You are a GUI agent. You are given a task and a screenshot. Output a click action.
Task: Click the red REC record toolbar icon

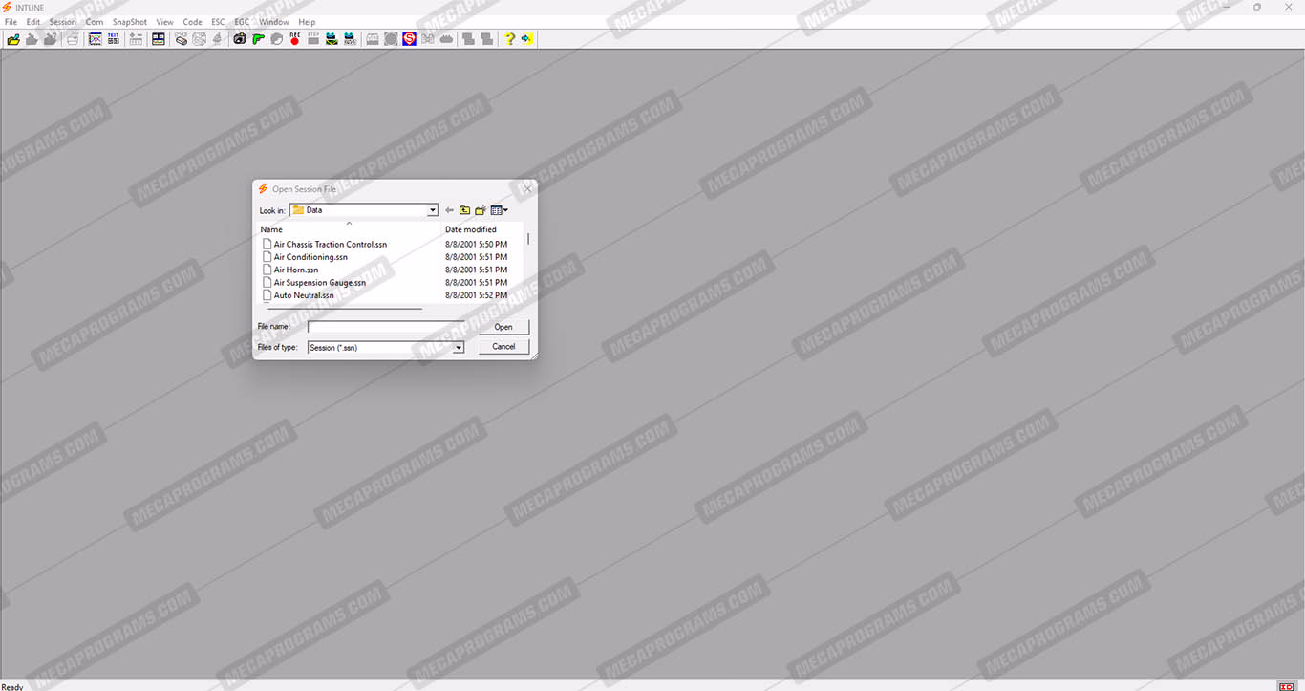(x=294, y=39)
